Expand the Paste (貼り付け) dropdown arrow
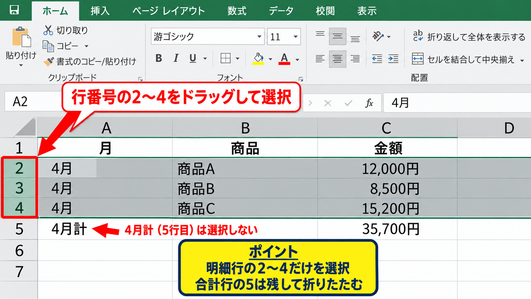This screenshot has height=299, width=531. (21, 65)
